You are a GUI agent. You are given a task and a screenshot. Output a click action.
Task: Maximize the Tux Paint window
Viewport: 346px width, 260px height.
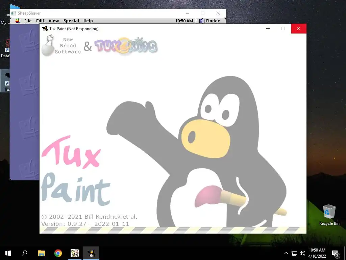click(283, 28)
